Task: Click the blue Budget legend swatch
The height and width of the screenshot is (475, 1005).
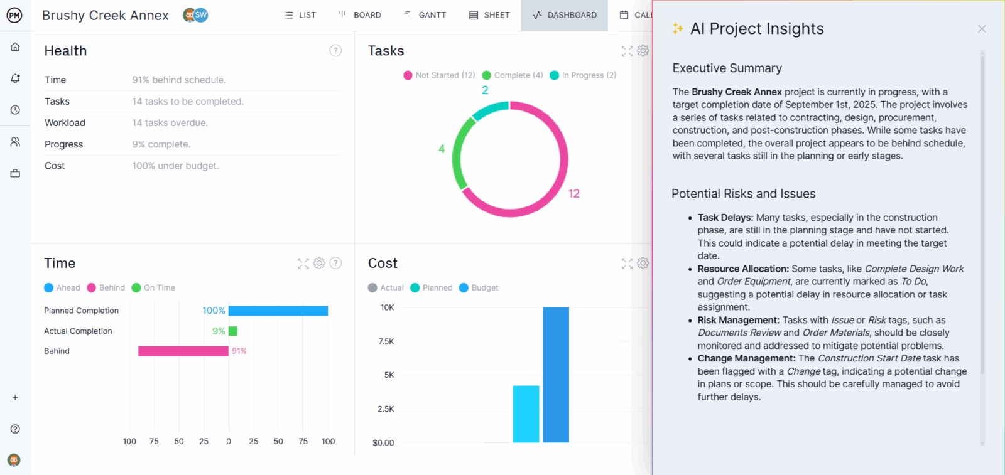Action: 464,288
